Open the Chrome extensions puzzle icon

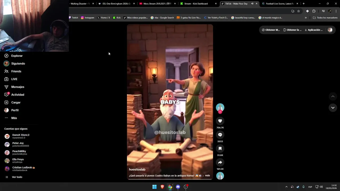click(x=314, y=11)
